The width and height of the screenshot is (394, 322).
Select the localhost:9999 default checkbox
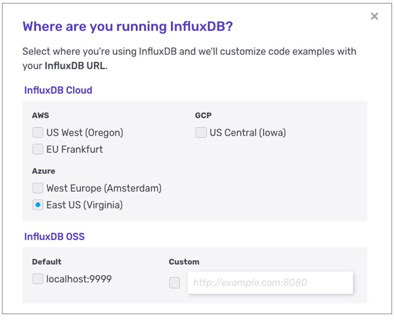(37, 279)
